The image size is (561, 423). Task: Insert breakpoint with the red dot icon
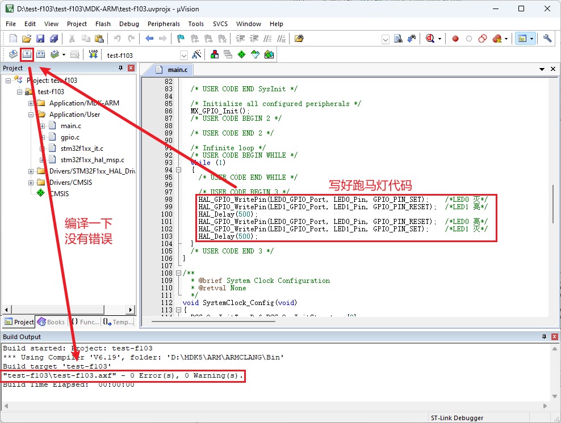tap(455, 39)
